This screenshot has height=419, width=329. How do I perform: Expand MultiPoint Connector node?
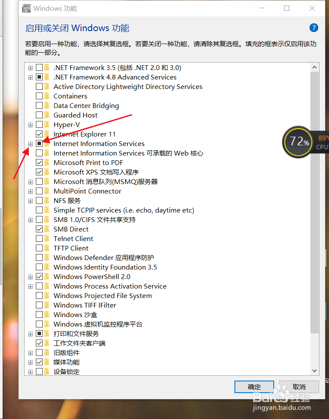tap(31, 192)
